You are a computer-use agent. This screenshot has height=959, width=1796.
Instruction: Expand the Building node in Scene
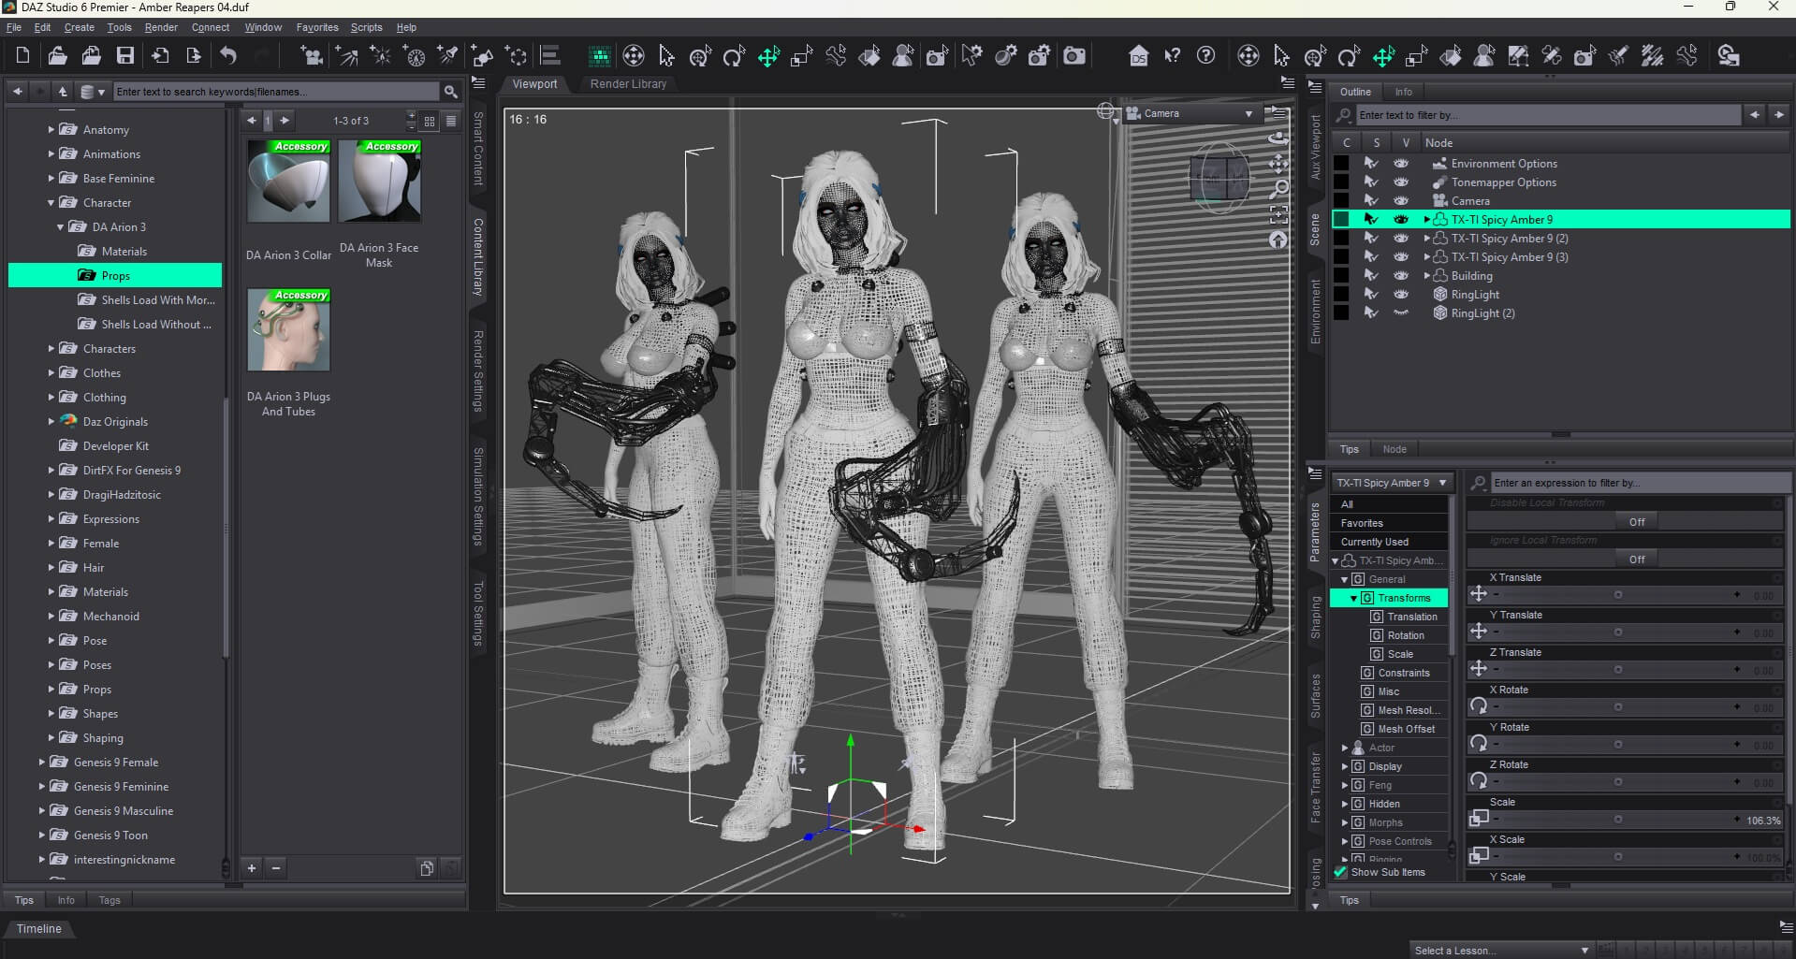point(1426,276)
